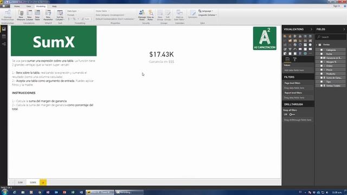The image size is (347, 195).
Task: Select the R script visual icon
Action: pos(300,54)
